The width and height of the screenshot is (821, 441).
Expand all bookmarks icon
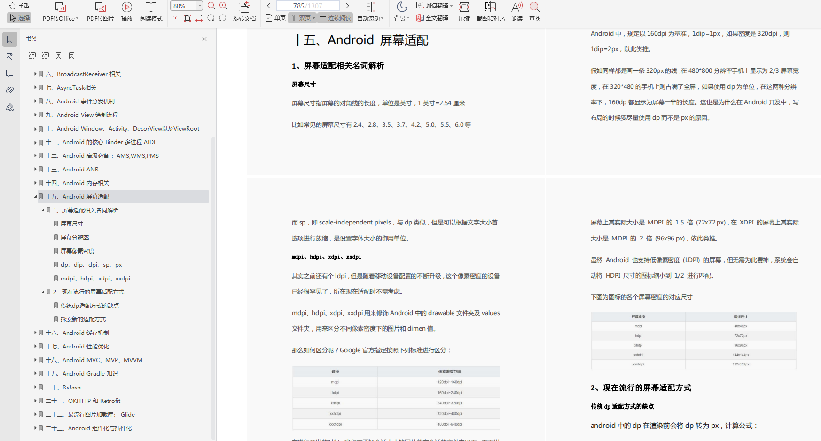click(32, 55)
